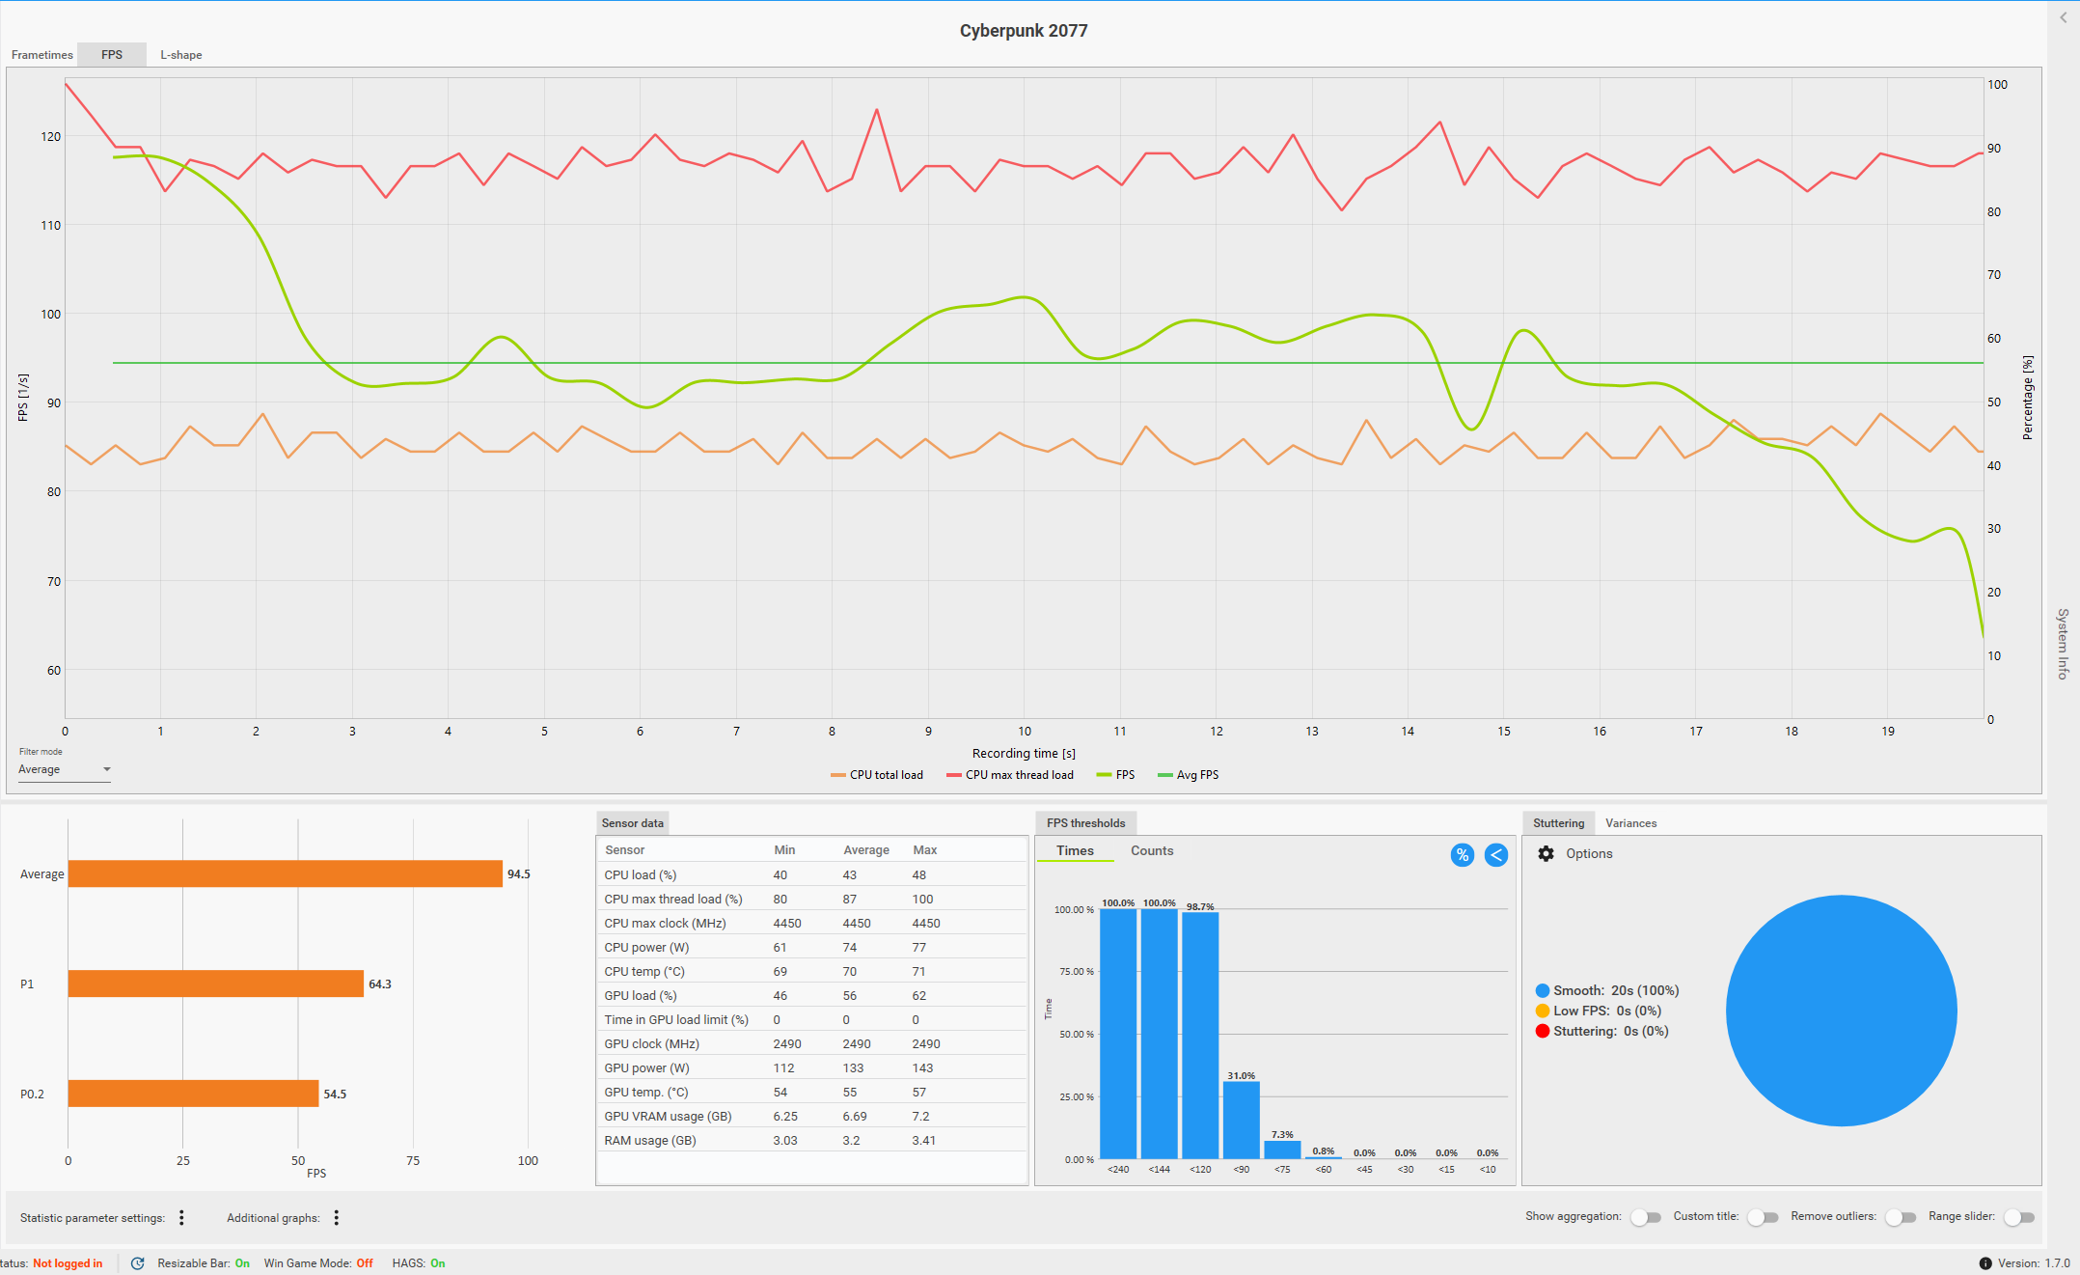
Task: Click the version info icon
Action: 1984,1263
